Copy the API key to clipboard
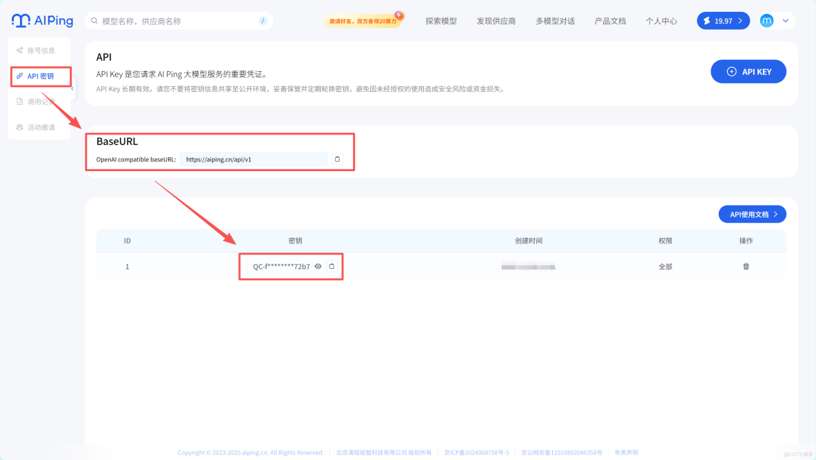Viewport: 816px width, 460px height. 331,266
